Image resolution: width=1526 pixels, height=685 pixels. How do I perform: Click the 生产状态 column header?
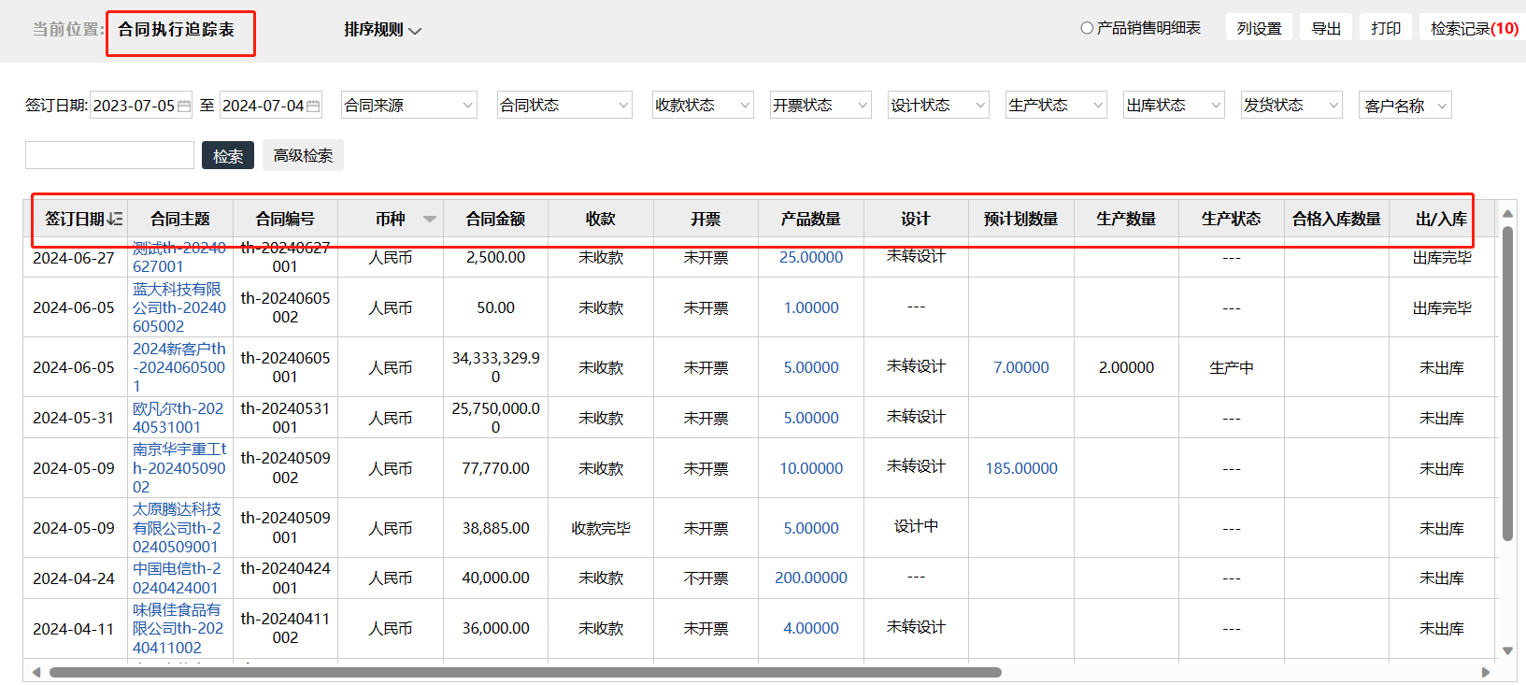click(1232, 219)
